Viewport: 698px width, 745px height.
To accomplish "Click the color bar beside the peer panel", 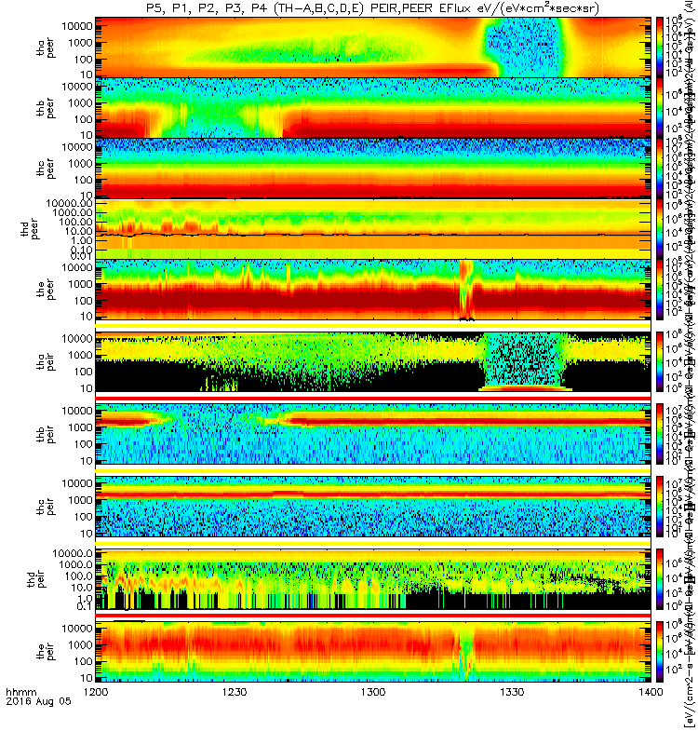I will 660,290.
